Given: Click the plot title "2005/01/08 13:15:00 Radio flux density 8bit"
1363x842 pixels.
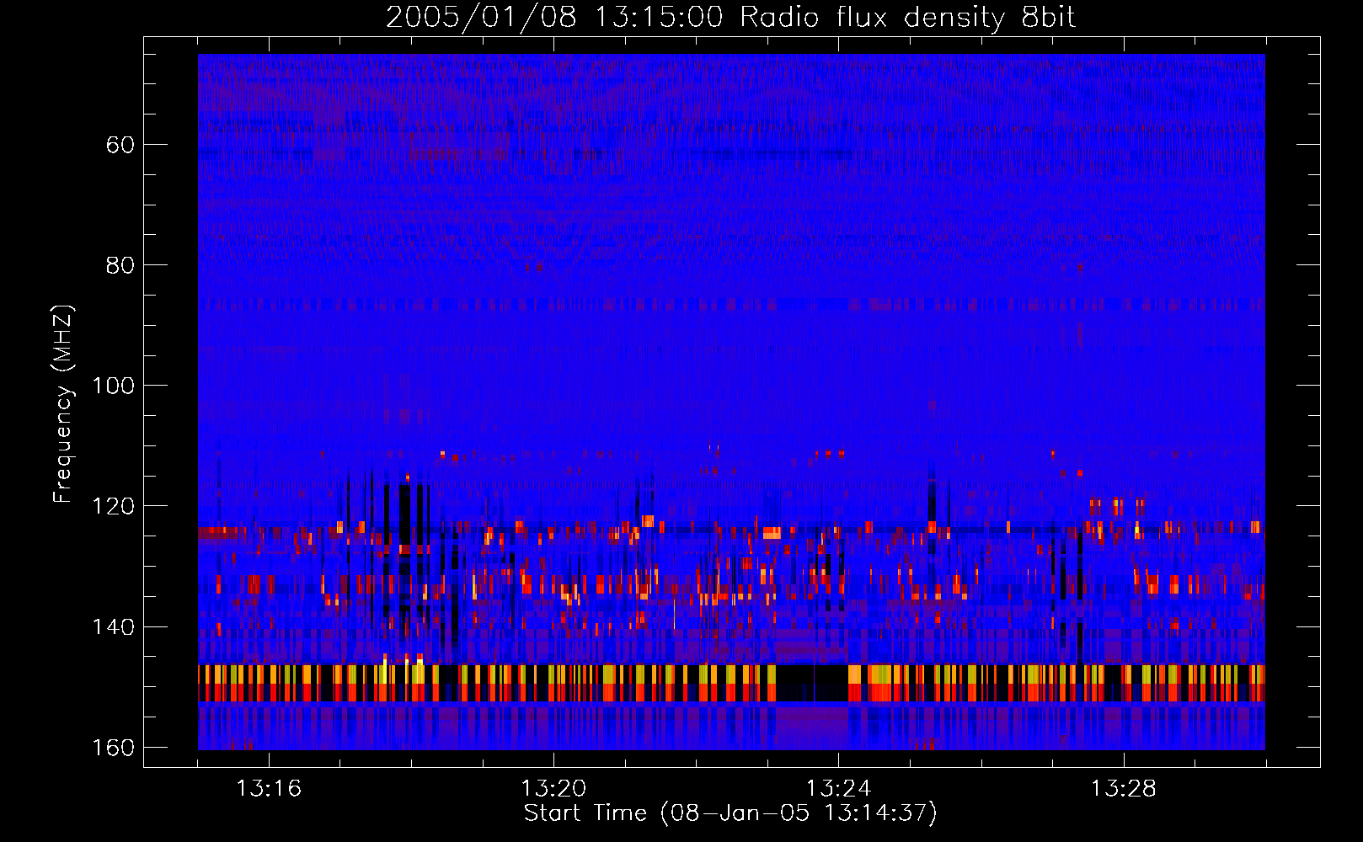Looking at the screenshot, I should pyautogui.click(x=730, y=18).
